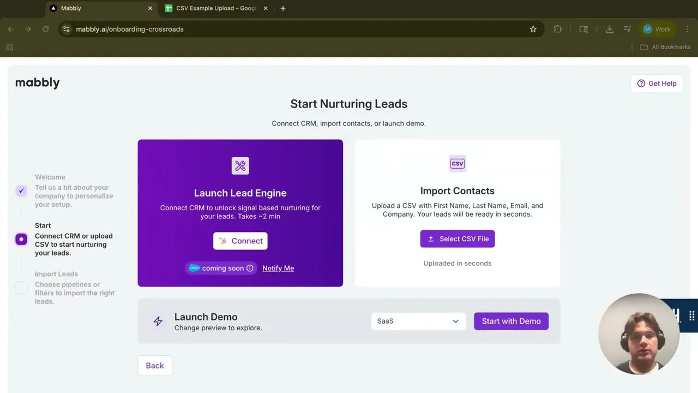The image size is (698, 393).
Task: Click the Welcome step label
Action: click(x=50, y=177)
